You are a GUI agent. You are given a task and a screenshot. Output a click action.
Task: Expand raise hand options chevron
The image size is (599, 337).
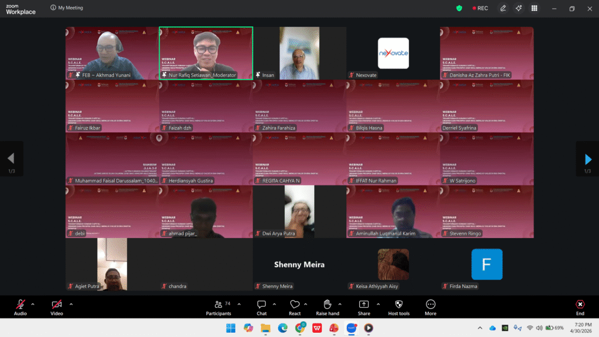[x=340, y=304]
